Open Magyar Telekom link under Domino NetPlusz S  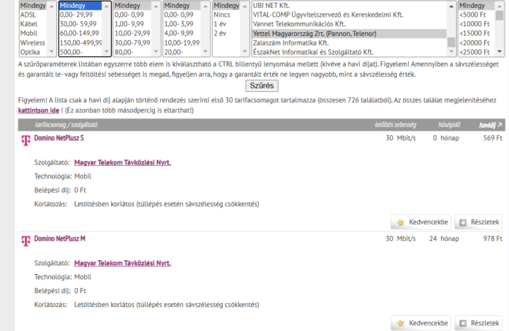[x=122, y=162]
